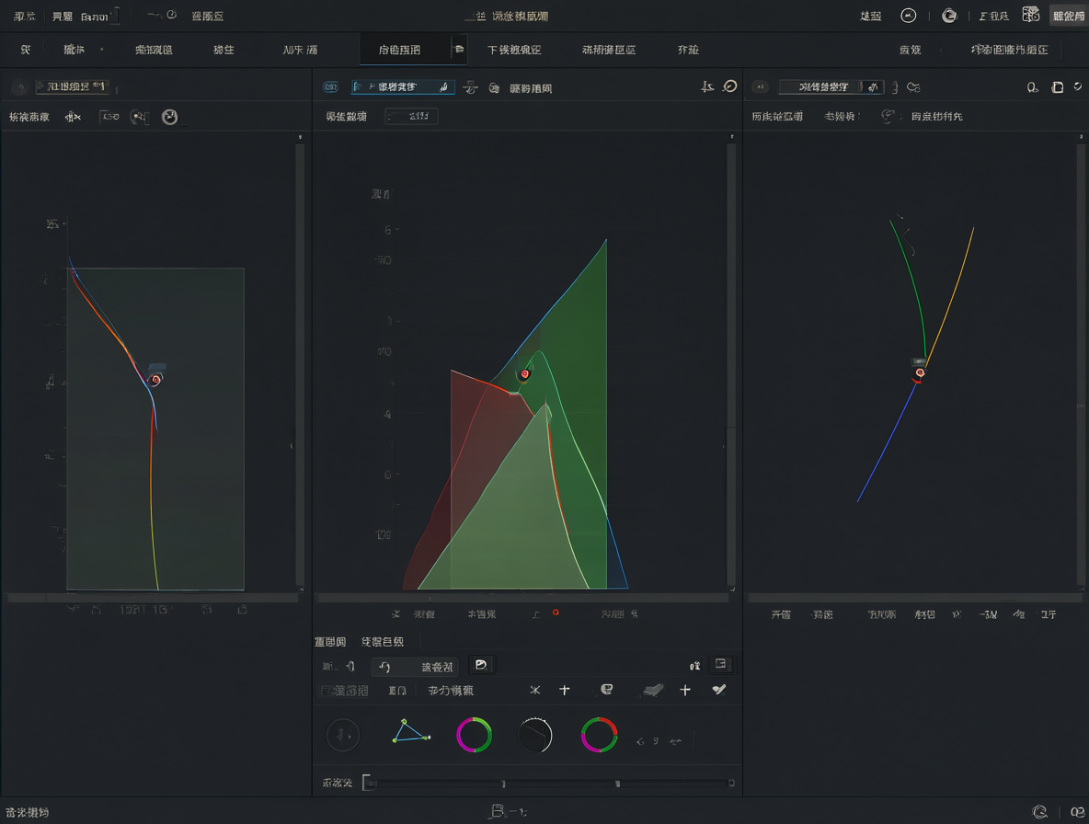Click the search icon in right panel header
The image size is (1089, 824).
coord(1033,87)
